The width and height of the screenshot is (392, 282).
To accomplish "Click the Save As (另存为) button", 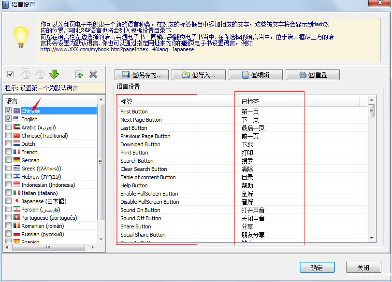I will [x=142, y=75].
